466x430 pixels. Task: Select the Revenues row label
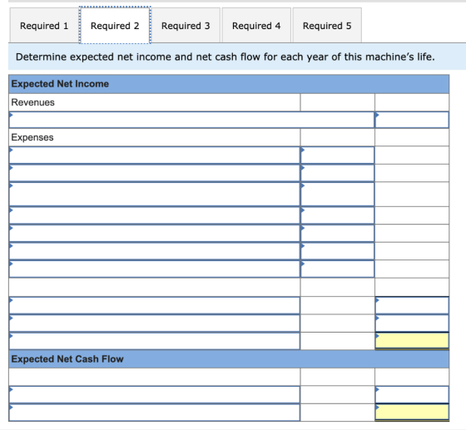[x=33, y=102]
